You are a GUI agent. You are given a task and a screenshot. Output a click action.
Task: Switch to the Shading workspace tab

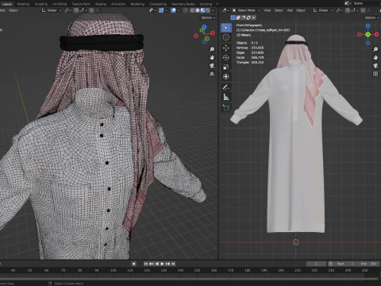pos(101,4)
